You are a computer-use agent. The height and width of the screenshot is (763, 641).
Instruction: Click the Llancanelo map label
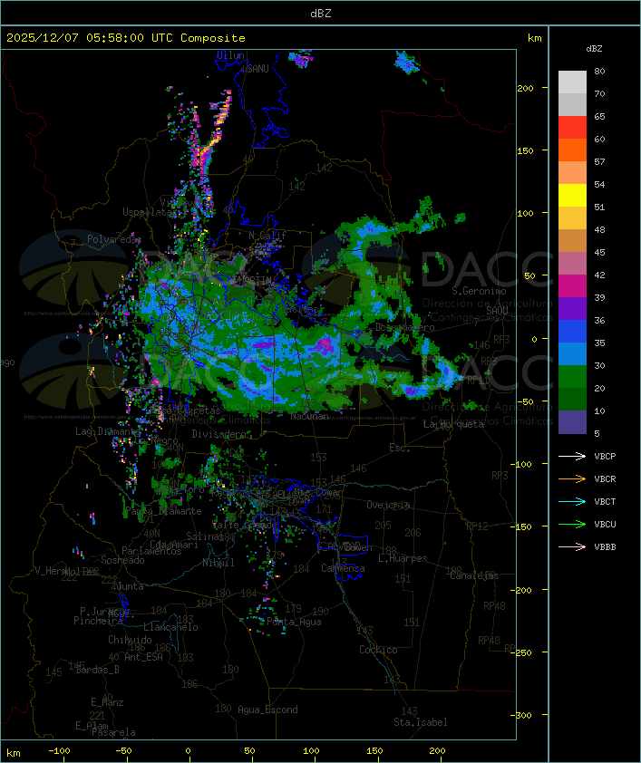pyautogui.click(x=170, y=627)
